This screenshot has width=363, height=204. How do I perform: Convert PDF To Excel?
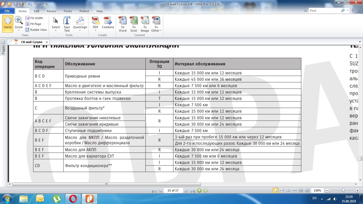[134, 24]
